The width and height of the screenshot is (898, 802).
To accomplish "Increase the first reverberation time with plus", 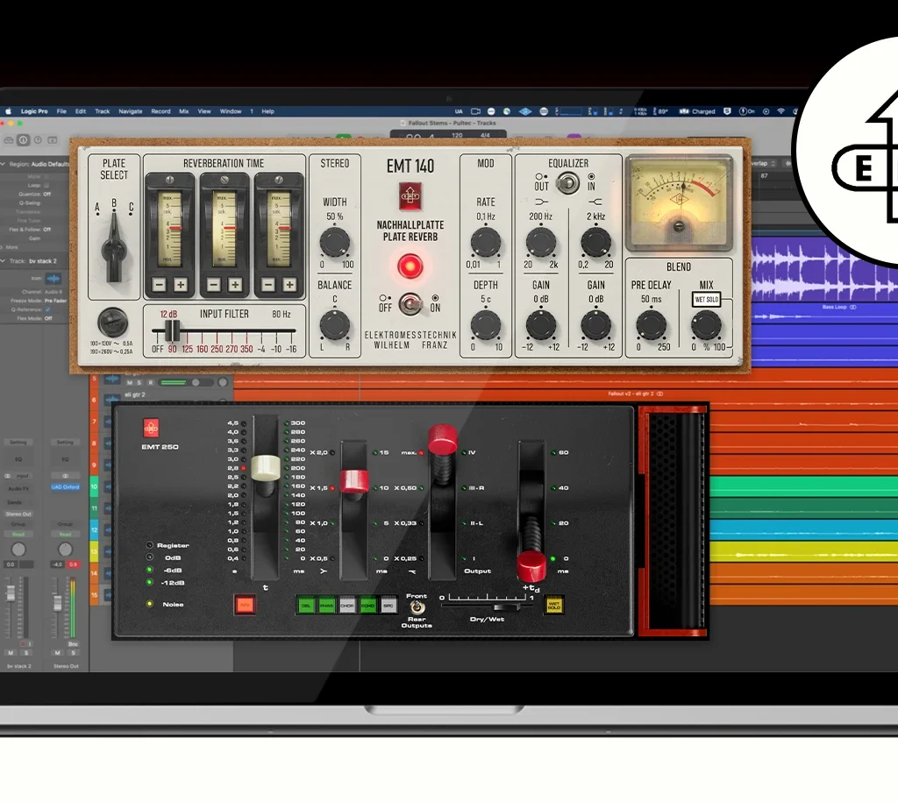I will [181, 285].
